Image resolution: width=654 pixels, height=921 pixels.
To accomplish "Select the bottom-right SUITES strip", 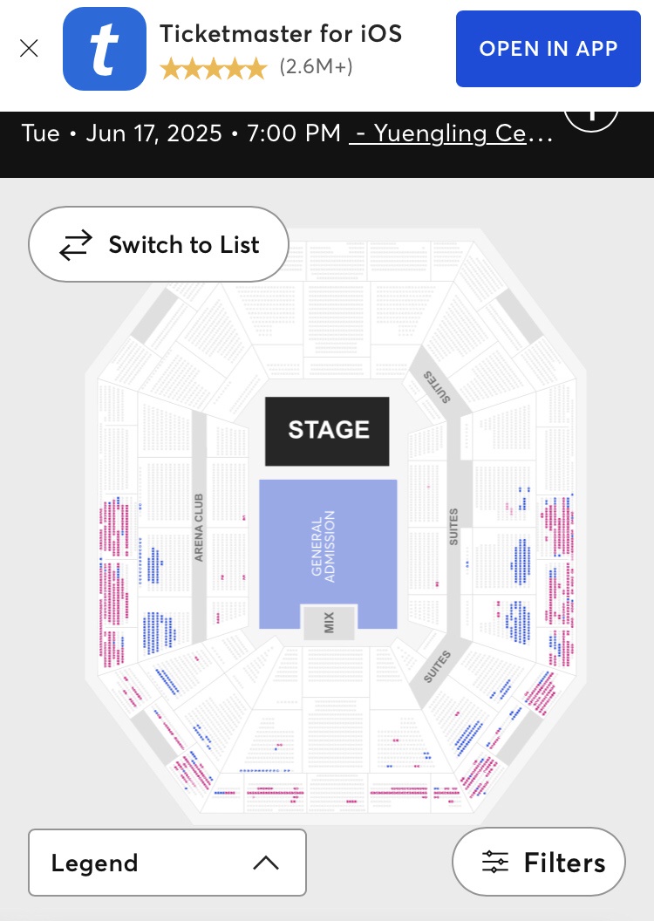I will (437, 667).
